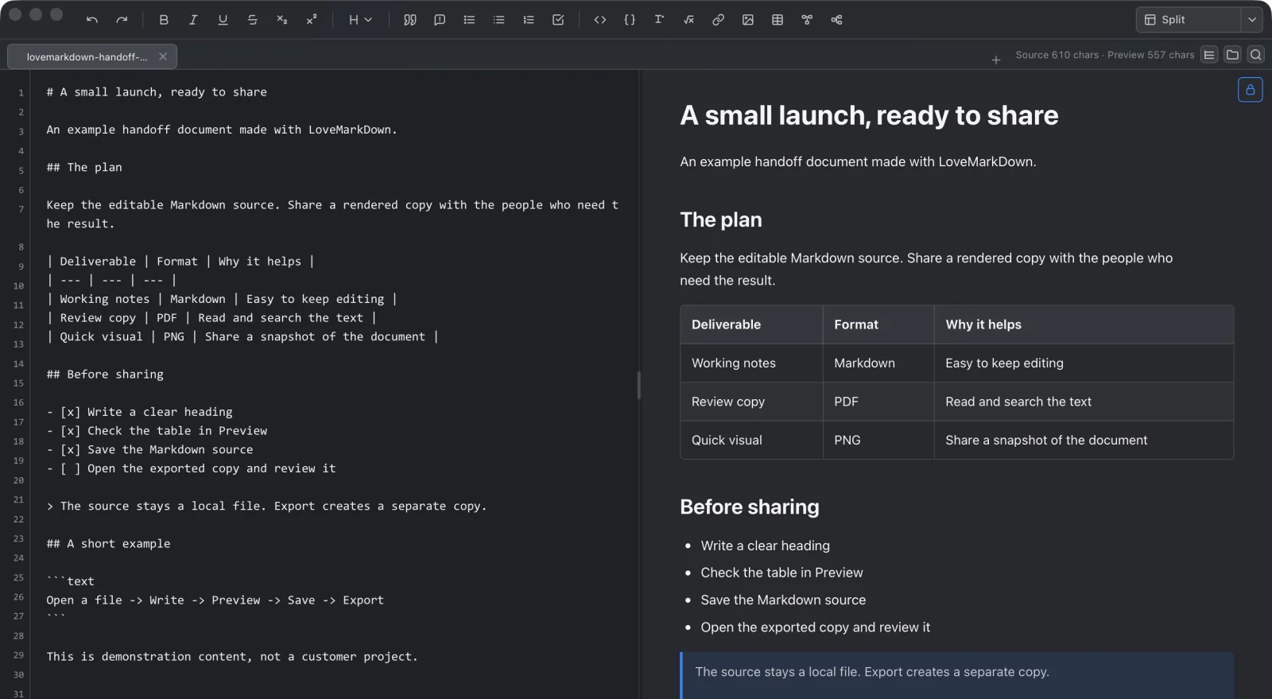This screenshot has width=1272, height=699.
Task: Close the lovemarkdown-handoff tab
Action: (x=163, y=56)
